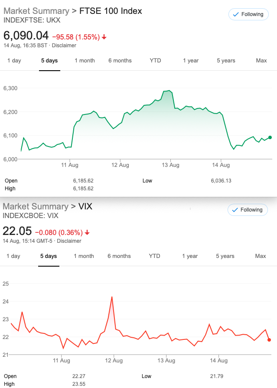Switch VIX chart to 1 month
The width and height of the screenshot is (277, 388).
point(84,256)
